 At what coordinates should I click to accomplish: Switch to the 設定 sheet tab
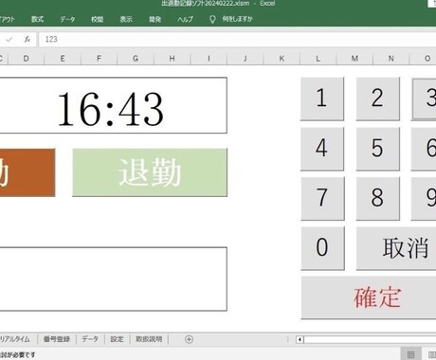click(x=117, y=339)
